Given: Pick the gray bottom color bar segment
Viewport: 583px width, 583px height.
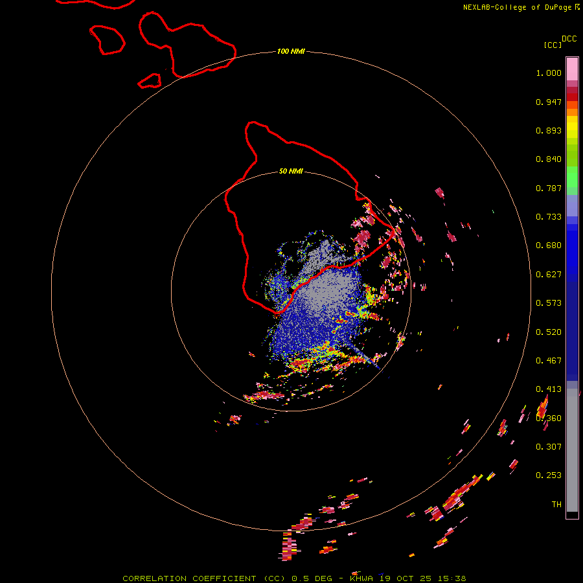Looking at the screenshot, I should tap(572, 450).
